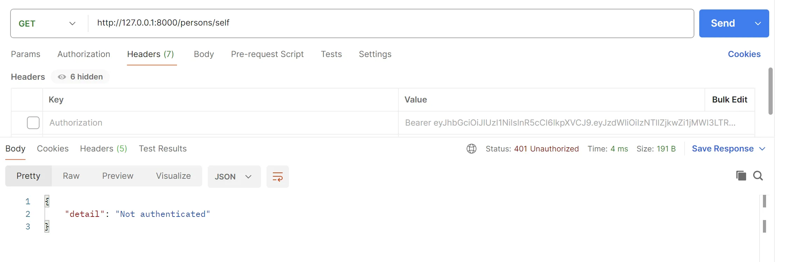Open the Cookies link at top right
The height and width of the screenshot is (262, 786).
744,54
